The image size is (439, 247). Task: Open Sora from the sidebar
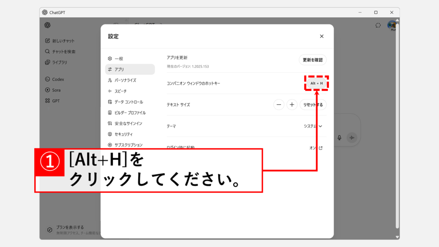[x=53, y=90]
